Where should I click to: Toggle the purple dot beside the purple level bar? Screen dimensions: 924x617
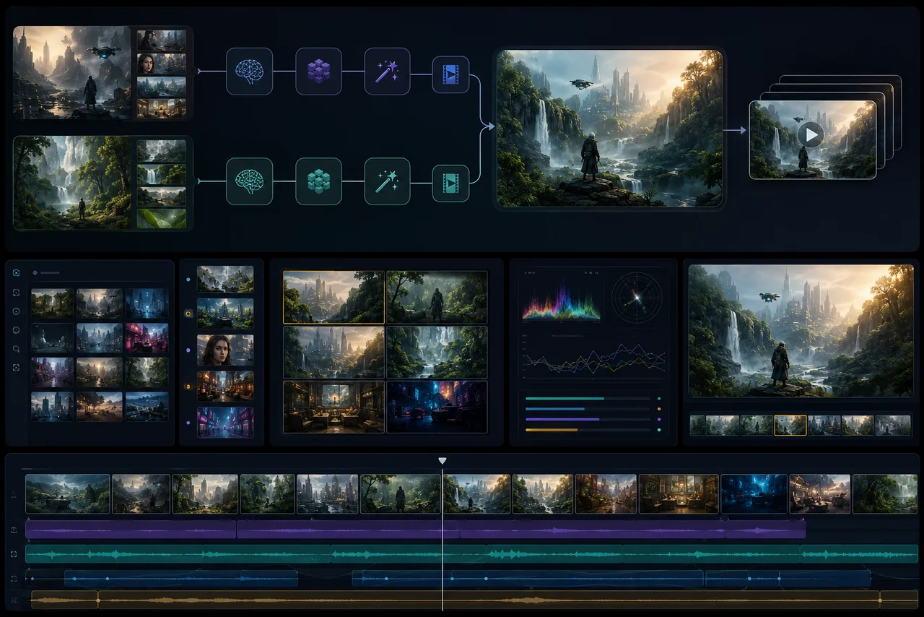[659, 419]
